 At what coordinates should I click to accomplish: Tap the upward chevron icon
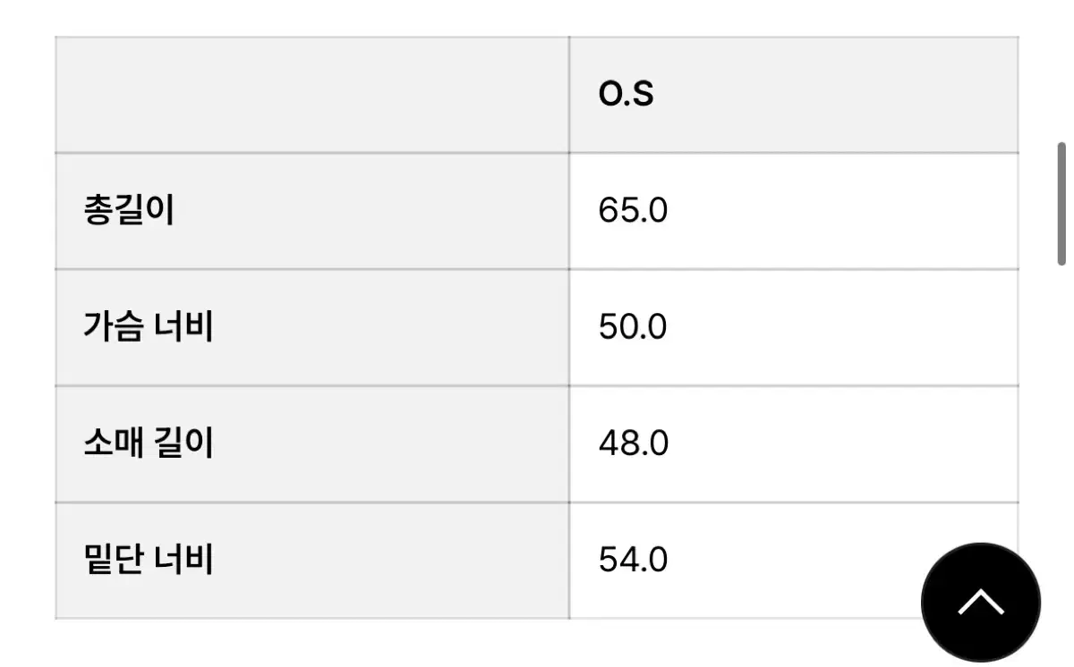point(981,603)
